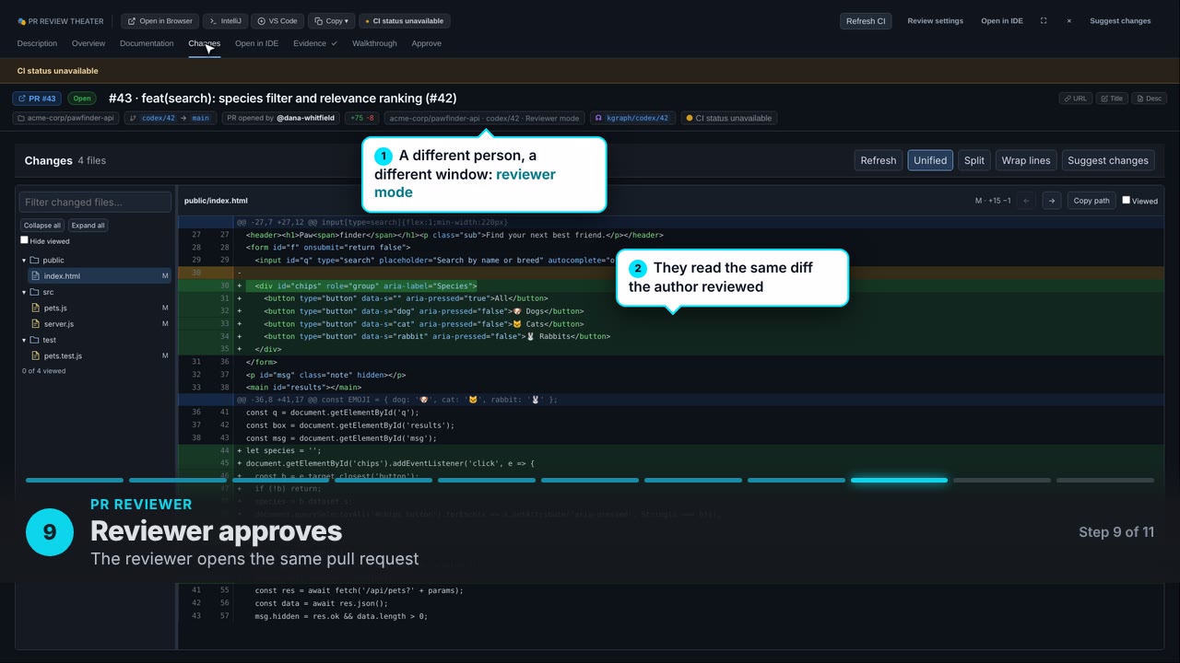The width and height of the screenshot is (1180, 663).
Task: Click the acme-corp/pawfinder-api repo chip
Action: 66,118
